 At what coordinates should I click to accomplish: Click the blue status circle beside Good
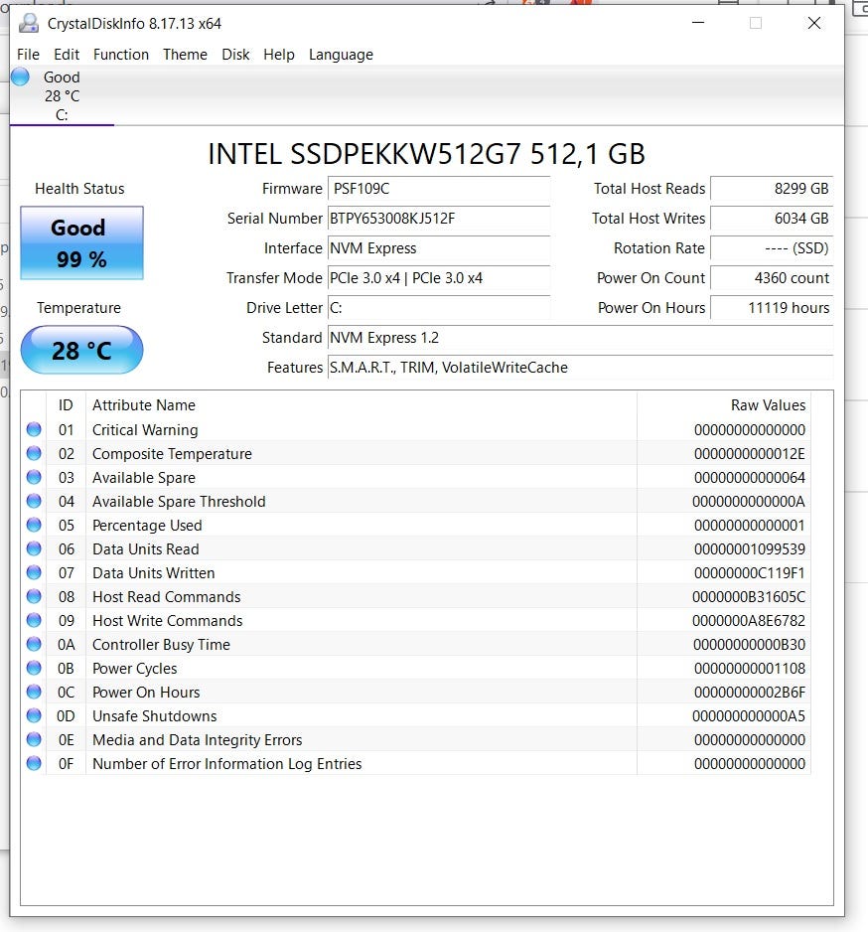20,77
